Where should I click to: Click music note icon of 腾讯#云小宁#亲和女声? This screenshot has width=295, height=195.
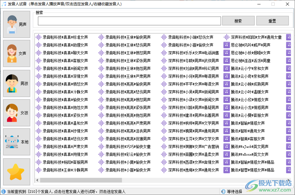[x=227, y=68]
